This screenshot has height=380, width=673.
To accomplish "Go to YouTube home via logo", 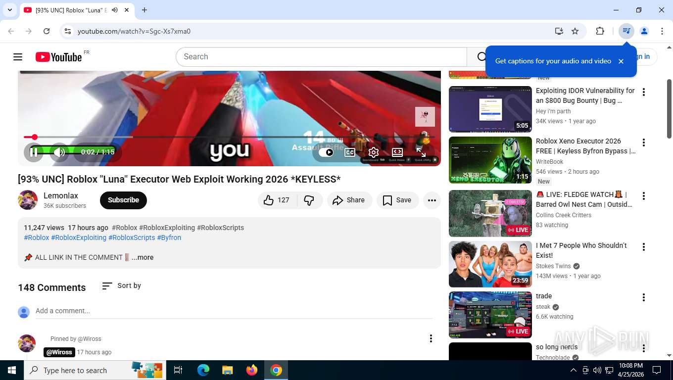I will tap(59, 57).
